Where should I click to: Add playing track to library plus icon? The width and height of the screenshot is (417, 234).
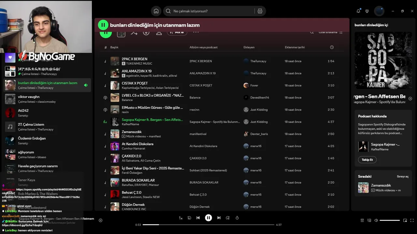100,220
